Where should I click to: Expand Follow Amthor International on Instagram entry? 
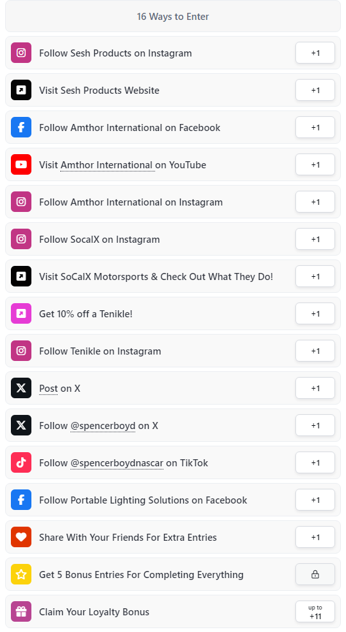(173, 202)
